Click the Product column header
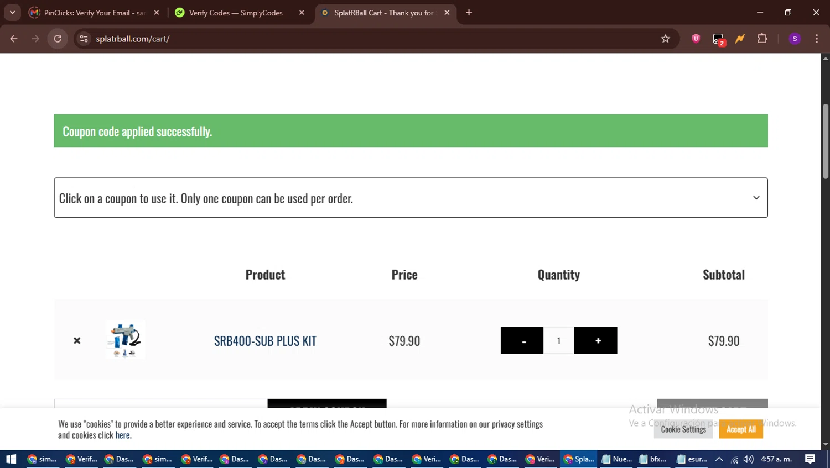830x468 pixels. (x=265, y=275)
